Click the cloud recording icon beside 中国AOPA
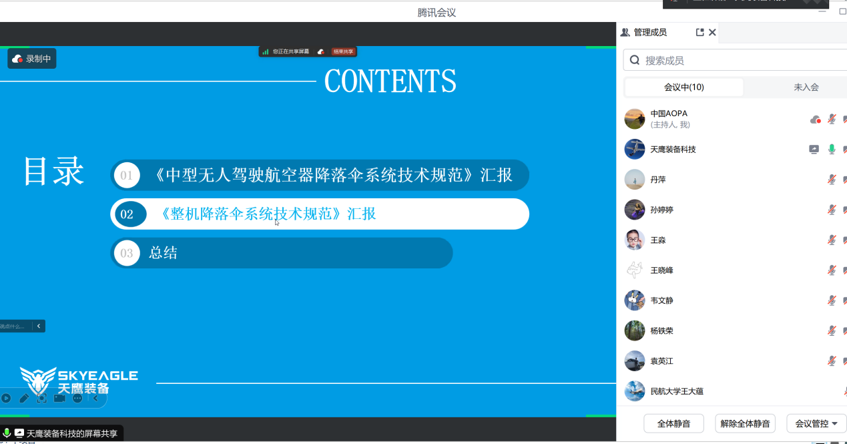This screenshot has width=847, height=444. [815, 120]
